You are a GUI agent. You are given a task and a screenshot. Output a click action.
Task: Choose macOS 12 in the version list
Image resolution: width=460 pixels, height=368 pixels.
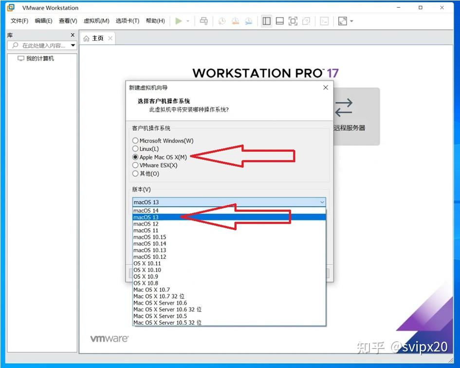(229, 224)
